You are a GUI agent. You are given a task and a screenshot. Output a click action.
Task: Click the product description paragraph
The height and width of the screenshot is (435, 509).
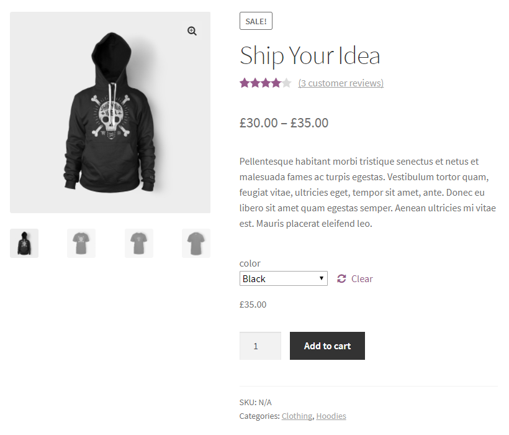(x=367, y=193)
